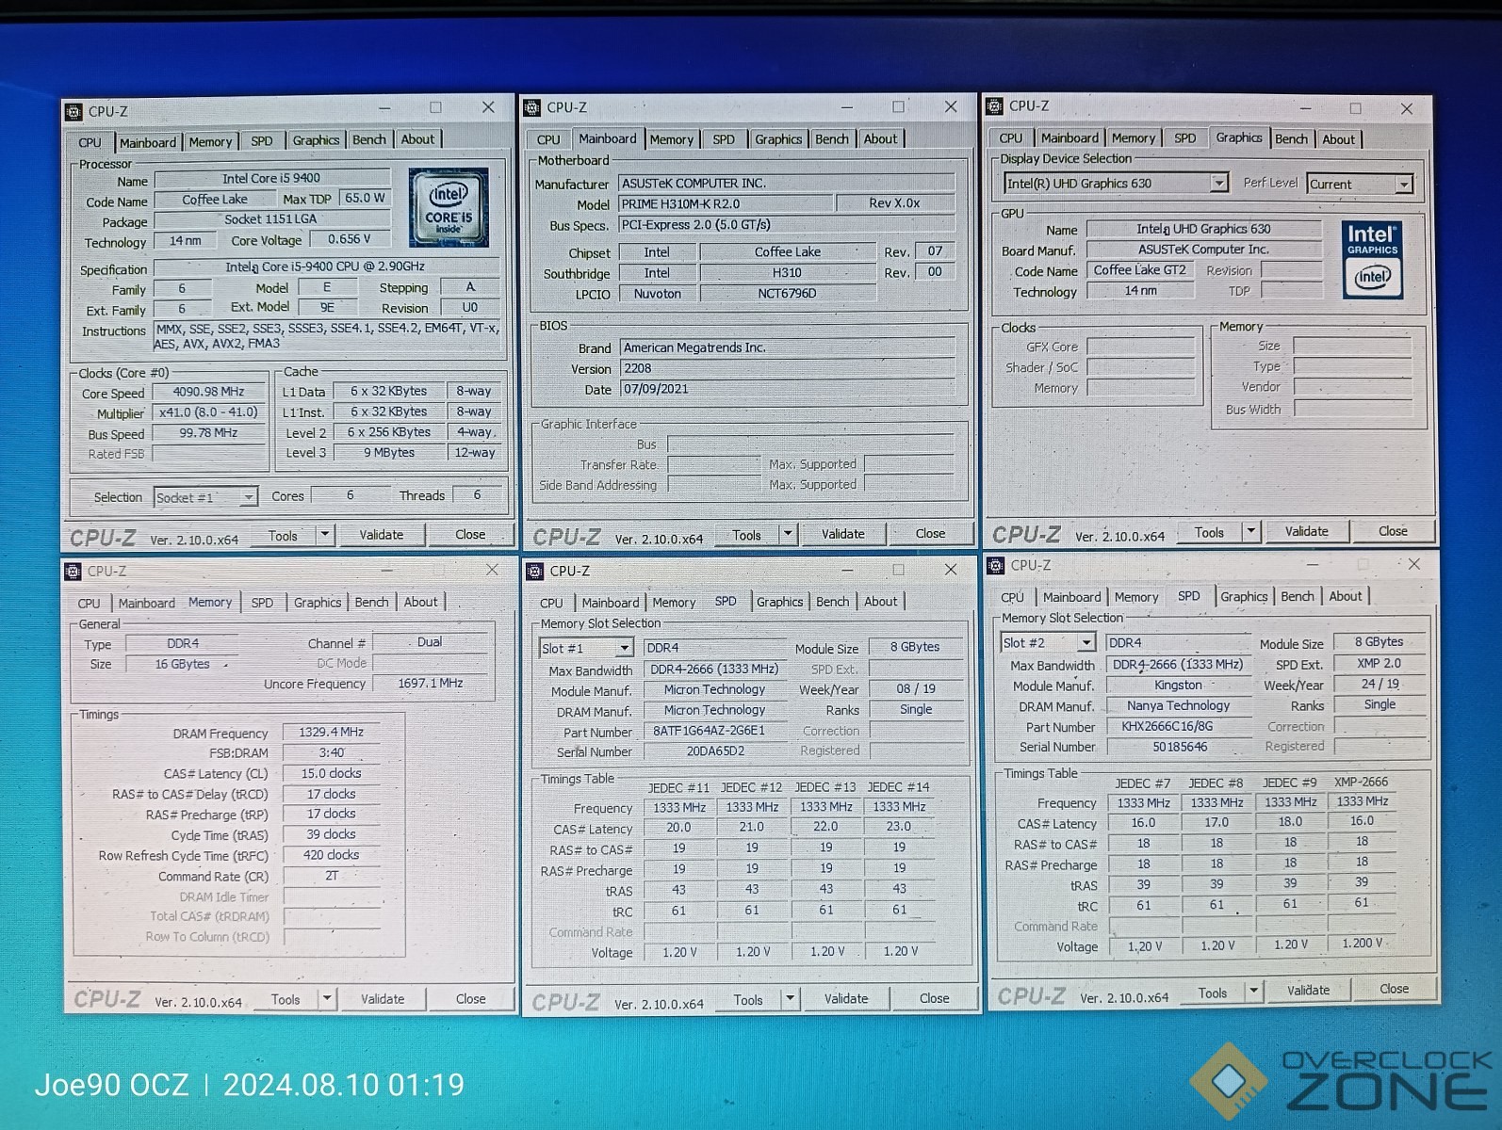The width and height of the screenshot is (1502, 1130).
Task: Select the About tab in the UHD Graphics window
Action: tap(1338, 139)
